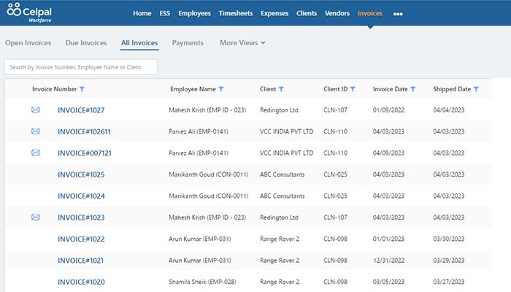Screen dimensions: 511x292
Task: Go to Timesheets in the top menu
Action: tap(235, 13)
